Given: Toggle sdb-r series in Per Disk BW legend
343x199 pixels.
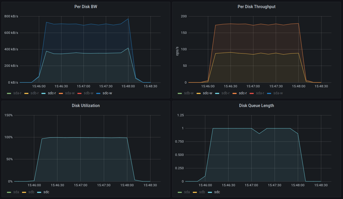Looking at the screenshot, I should pyautogui.click(x=35, y=93).
